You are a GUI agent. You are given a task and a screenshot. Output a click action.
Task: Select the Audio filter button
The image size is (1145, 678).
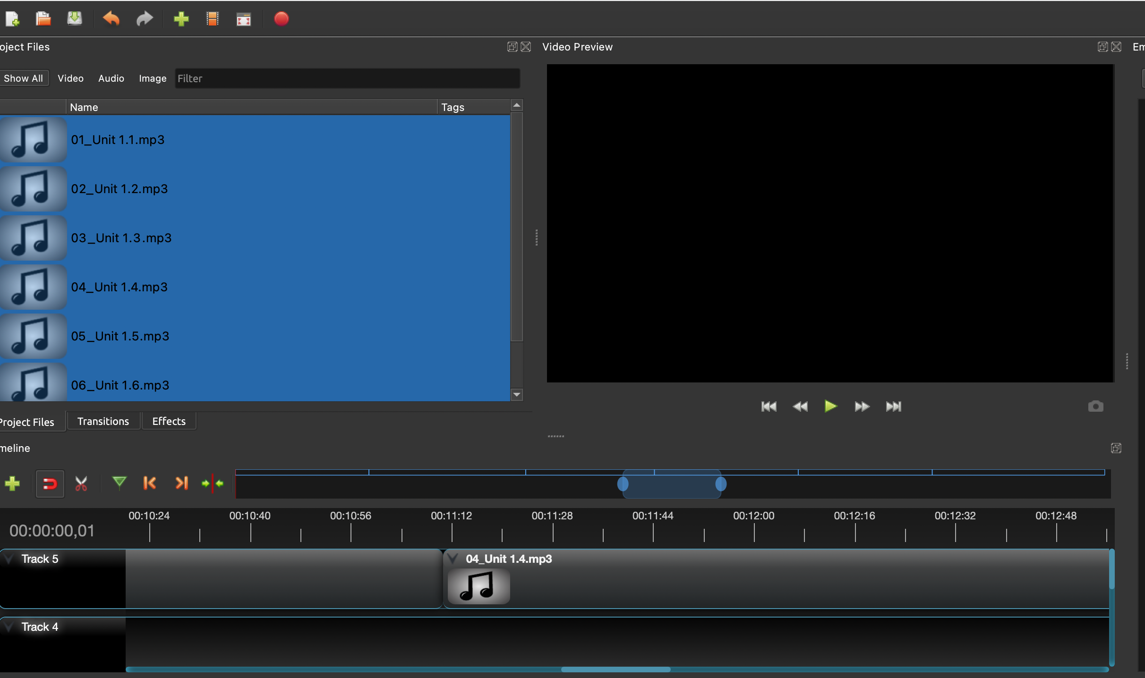[x=111, y=78]
